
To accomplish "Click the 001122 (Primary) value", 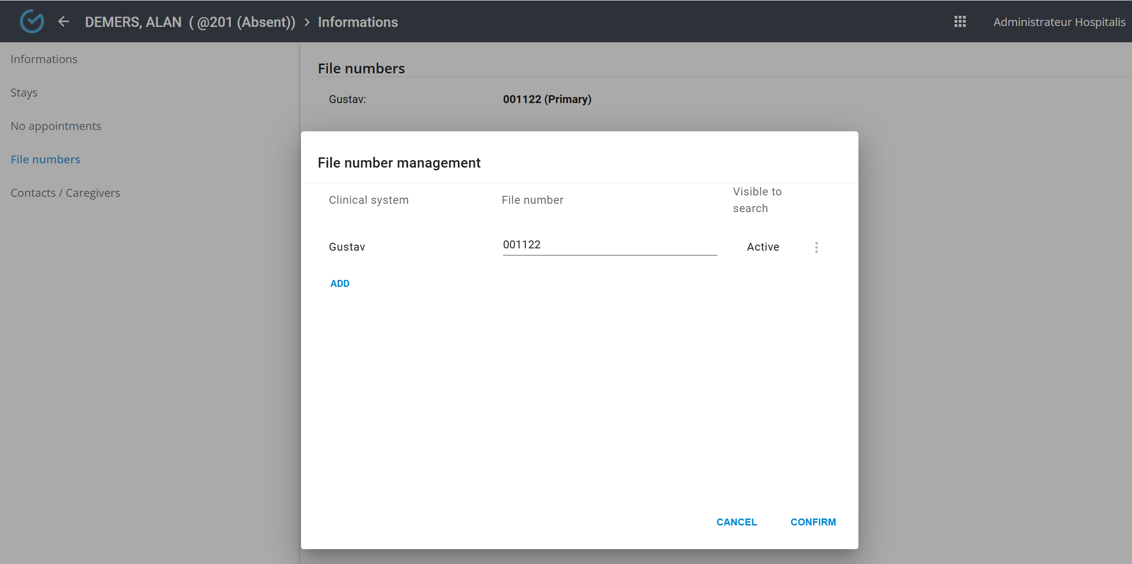I will coord(547,99).
